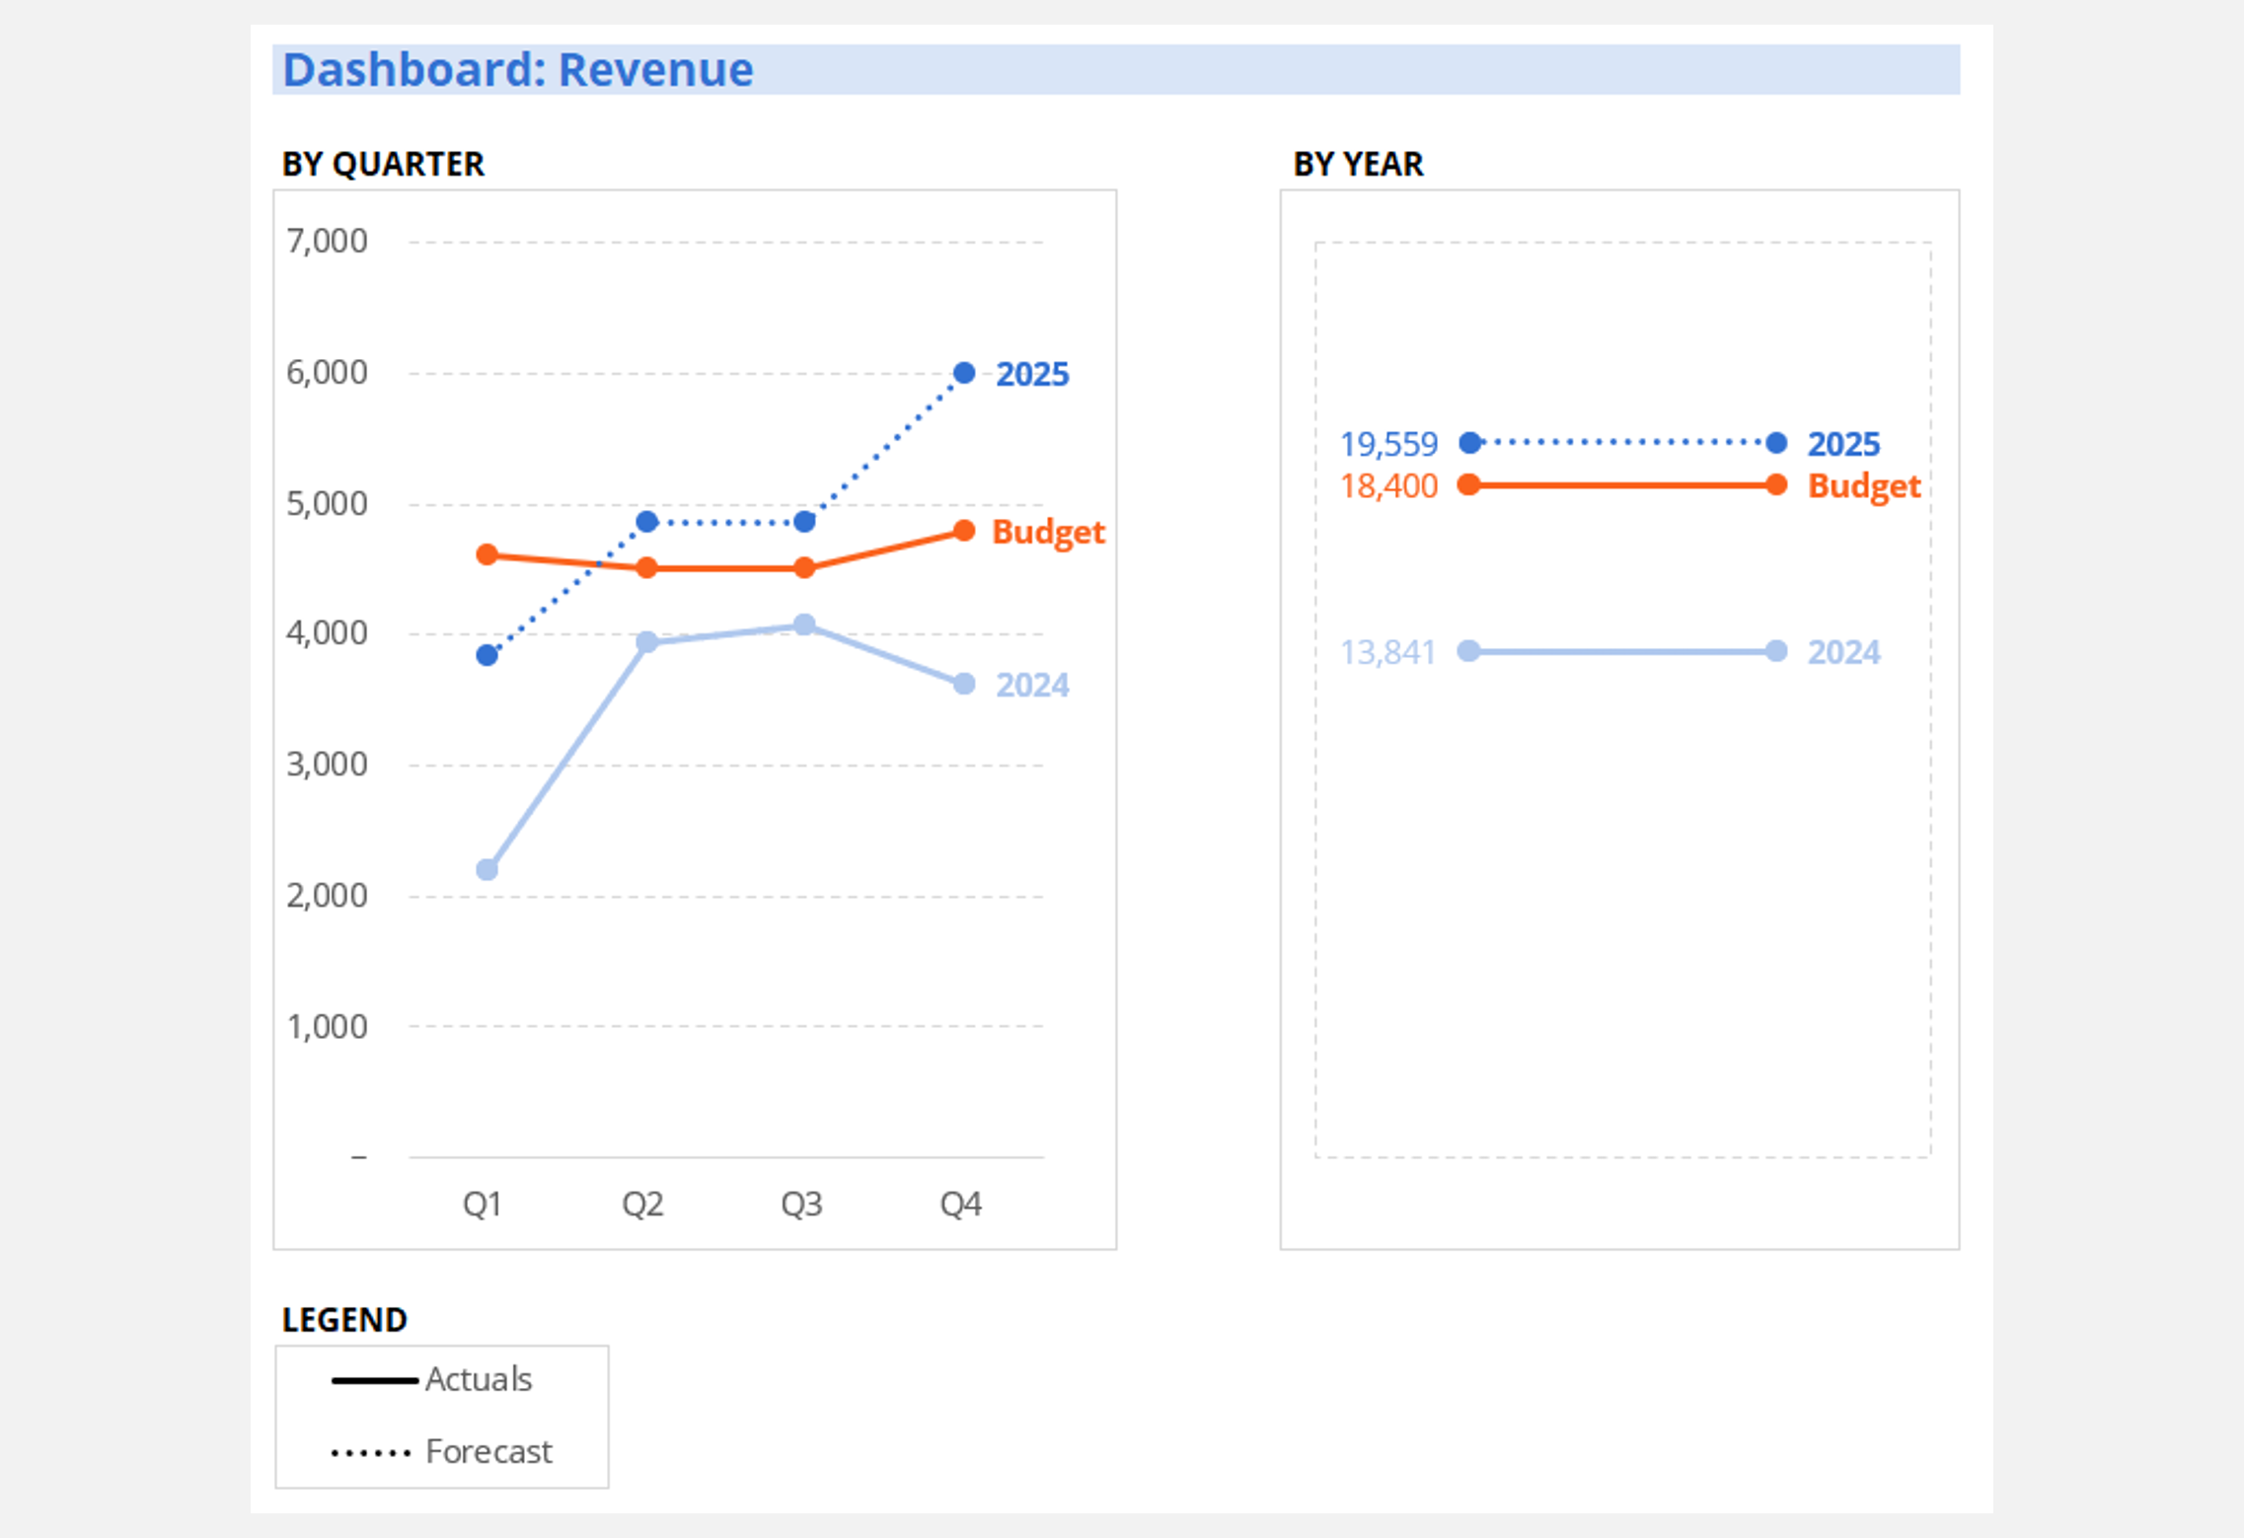Select the BY YEAR heading
Image resolution: width=2244 pixels, height=1538 pixels.
click(1358, 164)
